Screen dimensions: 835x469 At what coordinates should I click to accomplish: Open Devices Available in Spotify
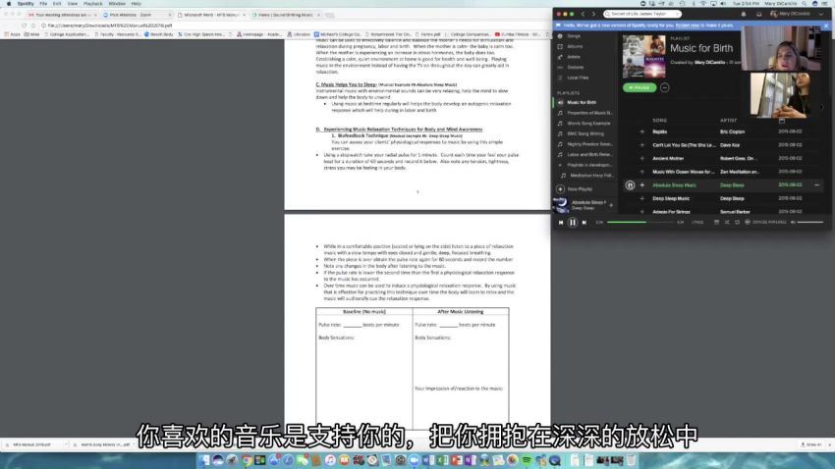coord(766,223)
